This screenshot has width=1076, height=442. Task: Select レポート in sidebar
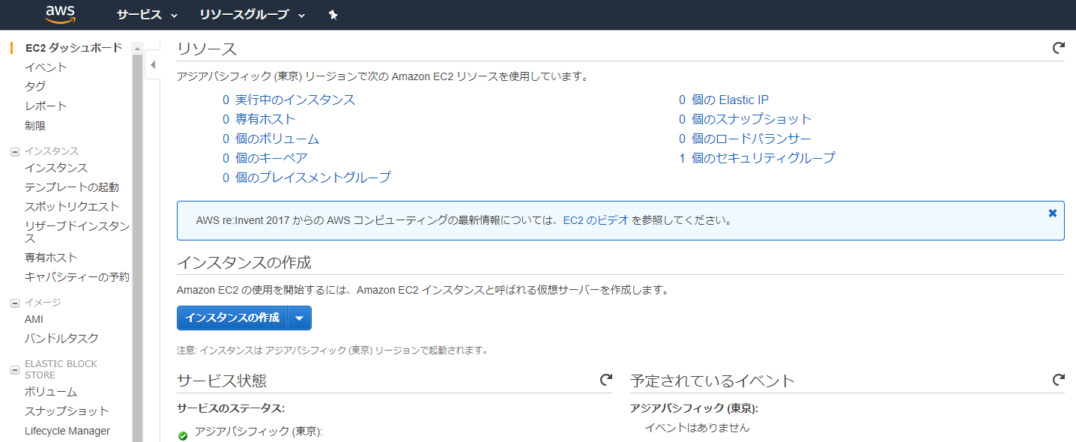[x=46, y=106]
